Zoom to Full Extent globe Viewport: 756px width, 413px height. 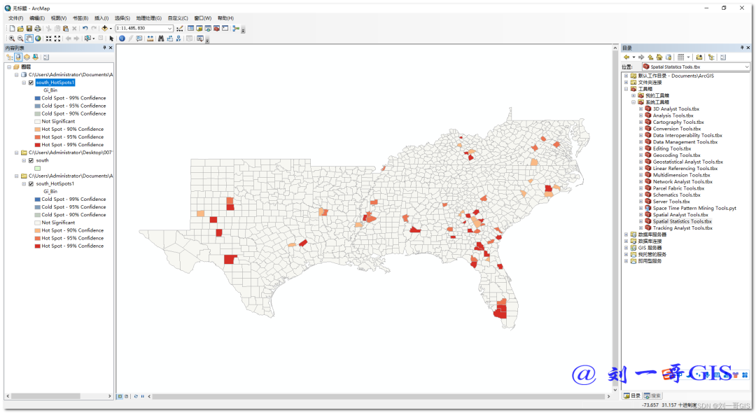[38, 38]
